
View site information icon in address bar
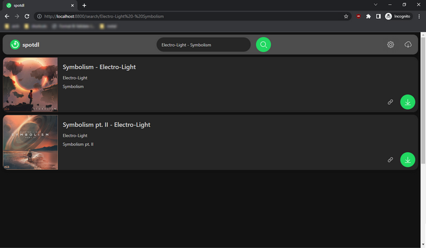(x=40, y=16)
